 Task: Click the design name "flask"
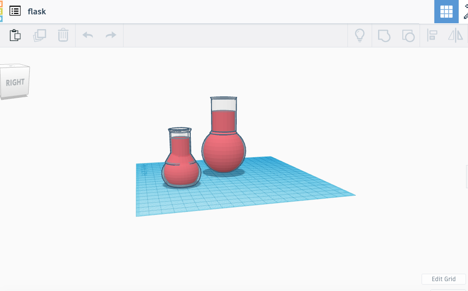tap(37, 11)
